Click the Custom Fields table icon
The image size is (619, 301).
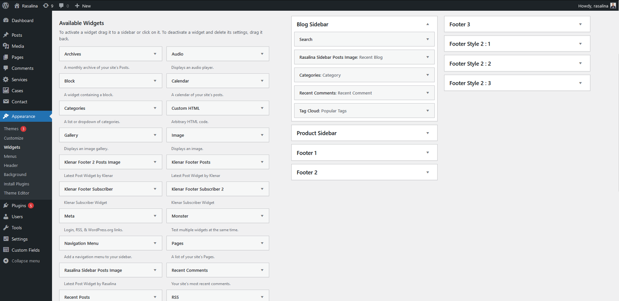[x=6, y=250]
